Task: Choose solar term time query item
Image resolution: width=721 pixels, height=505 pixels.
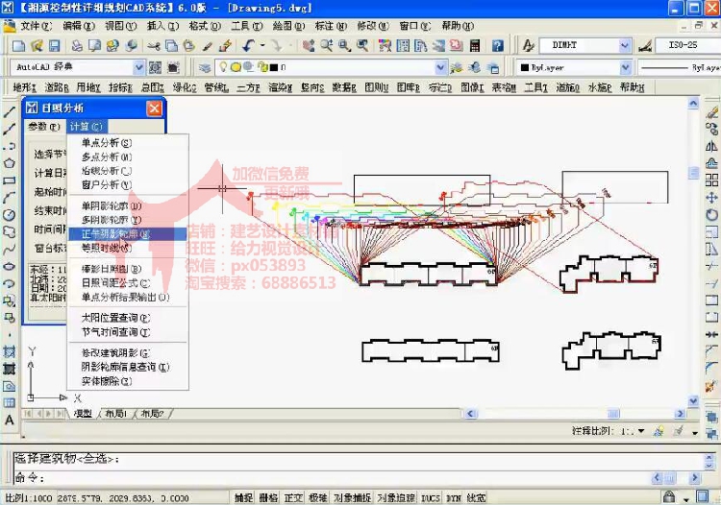Action: pyautogui.click(x=115, y=332)
